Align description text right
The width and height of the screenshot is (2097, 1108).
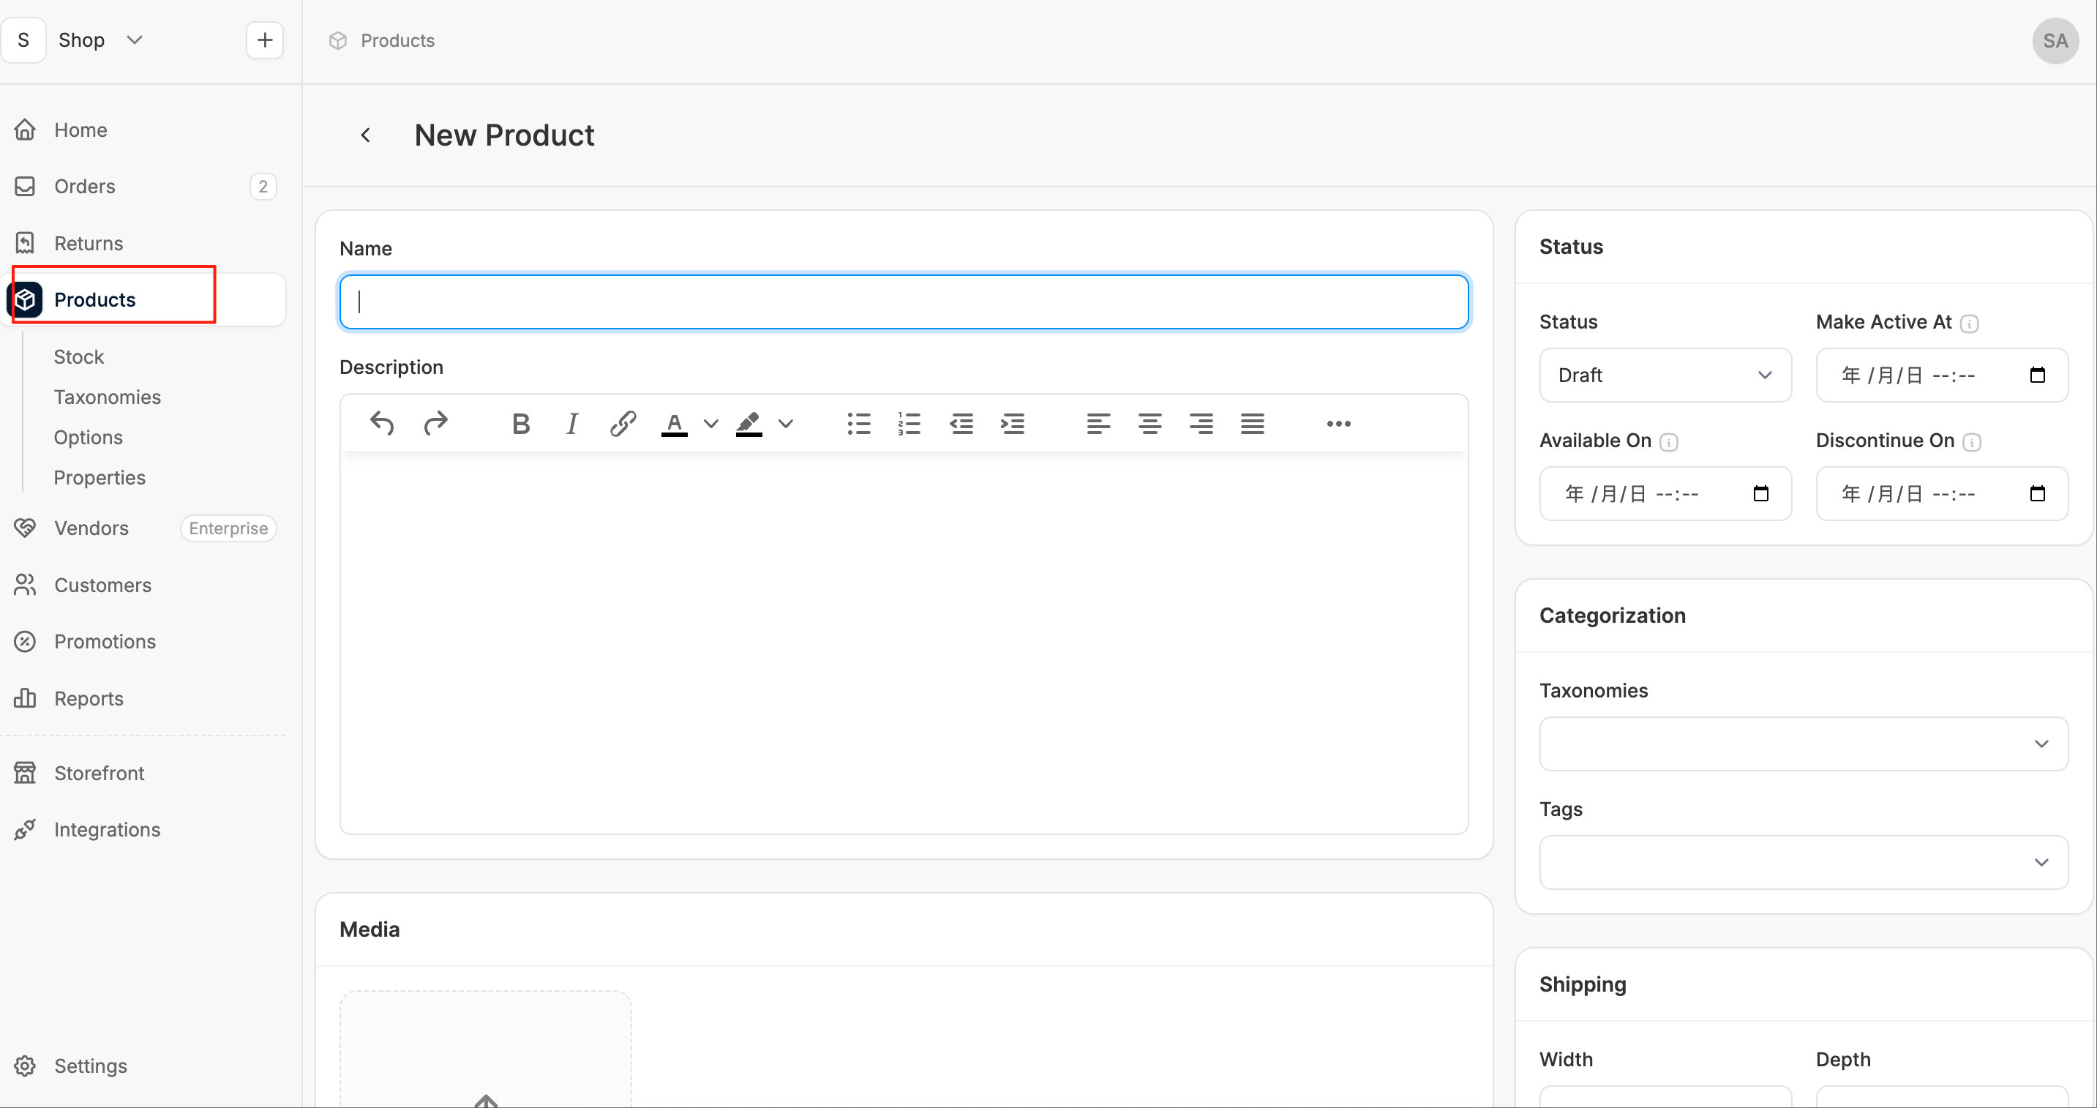click(1201, 423)
